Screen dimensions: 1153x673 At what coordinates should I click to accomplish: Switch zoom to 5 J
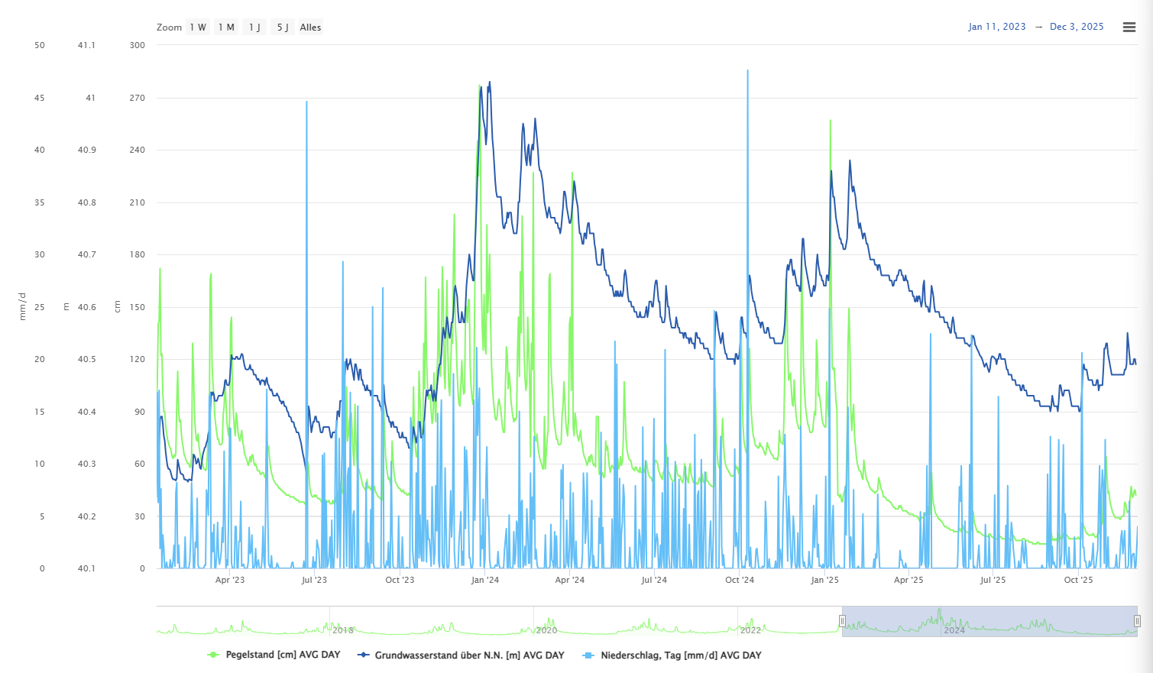click(x=283, y=28)
